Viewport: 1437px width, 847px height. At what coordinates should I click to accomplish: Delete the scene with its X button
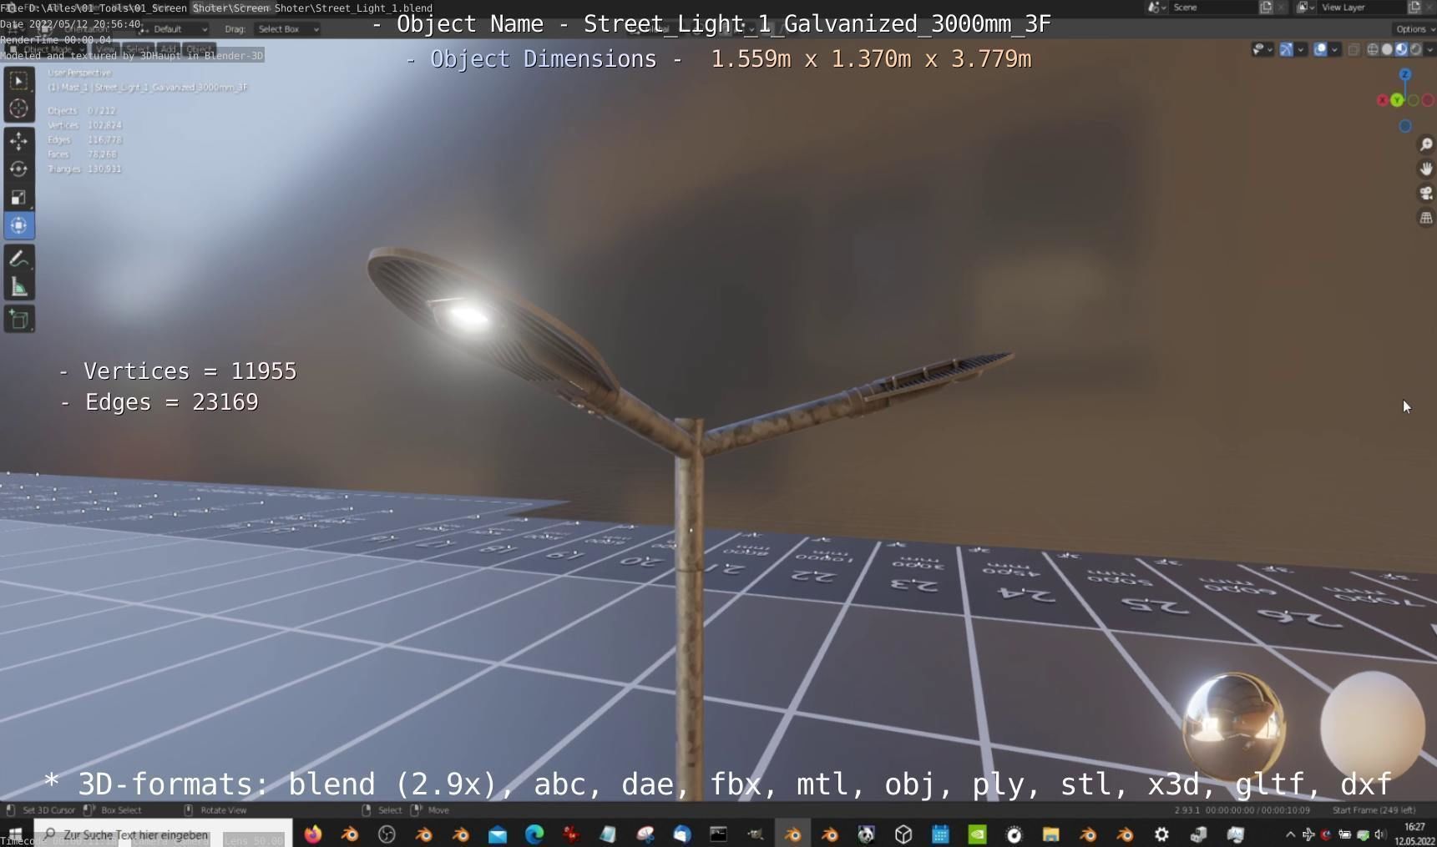(1281, 8)
